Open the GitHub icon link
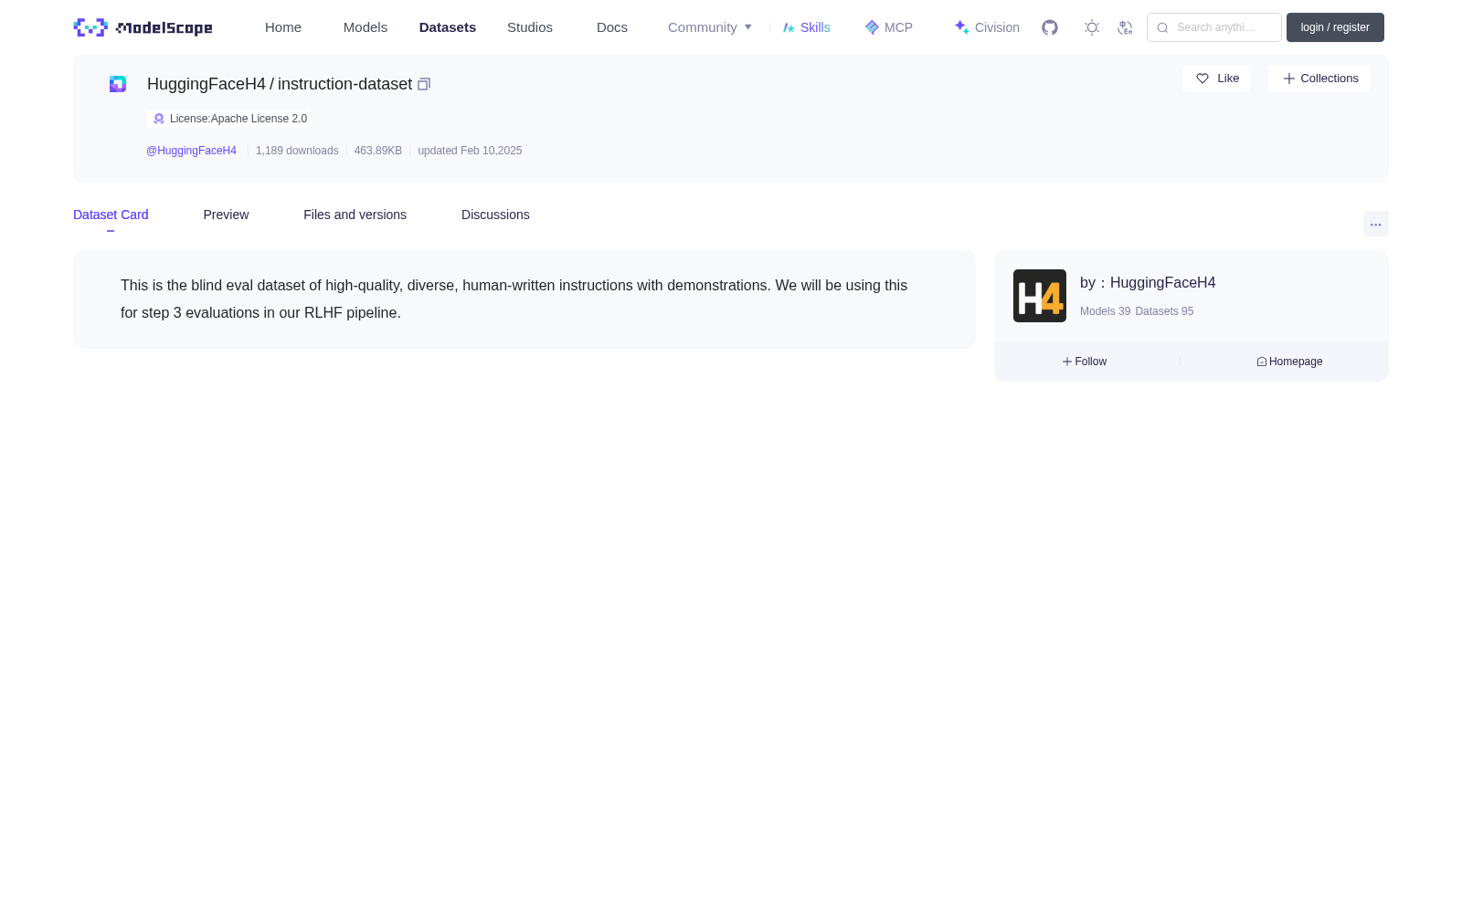The height and width of the screenshot is (913, 1462). (x=1050, y=27)
